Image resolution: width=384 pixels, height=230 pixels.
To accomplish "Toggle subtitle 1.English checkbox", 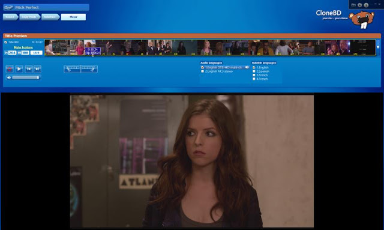I will 254,67.
